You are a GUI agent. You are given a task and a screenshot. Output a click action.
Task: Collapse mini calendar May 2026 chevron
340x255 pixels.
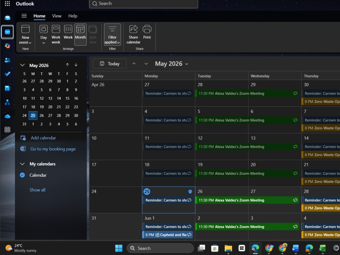[22, 65]
